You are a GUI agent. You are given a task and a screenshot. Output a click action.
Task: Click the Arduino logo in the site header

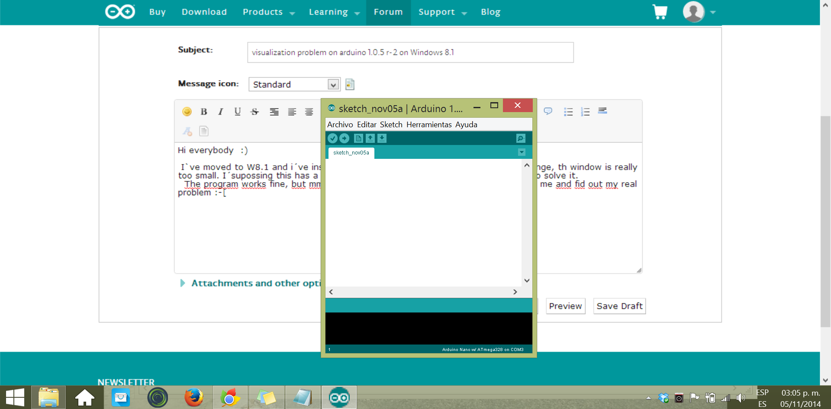click(120, 12)
